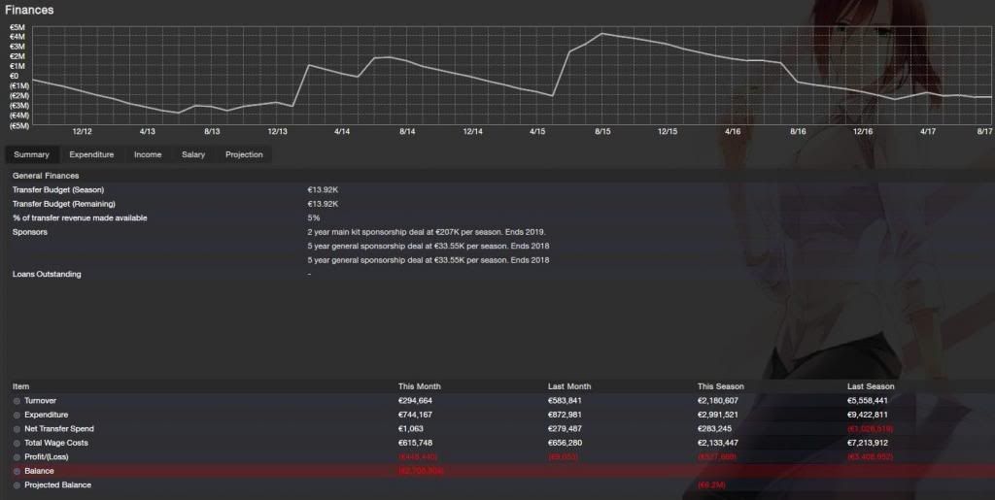995x500 pixels.
Task: Click Net Transfer Spend €283,245 value
Action: (x=714, y=428)
